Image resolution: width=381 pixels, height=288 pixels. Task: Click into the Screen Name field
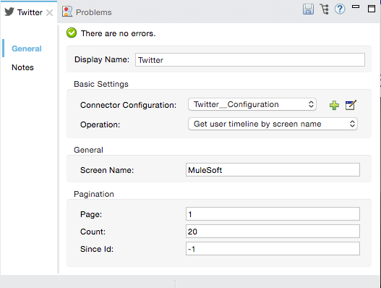coord(273,170)
